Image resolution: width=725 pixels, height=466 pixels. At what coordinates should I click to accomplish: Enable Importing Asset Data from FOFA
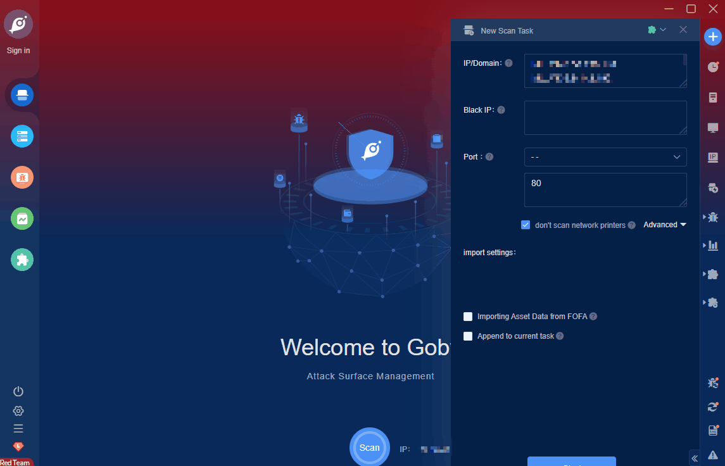pos(468,316)
